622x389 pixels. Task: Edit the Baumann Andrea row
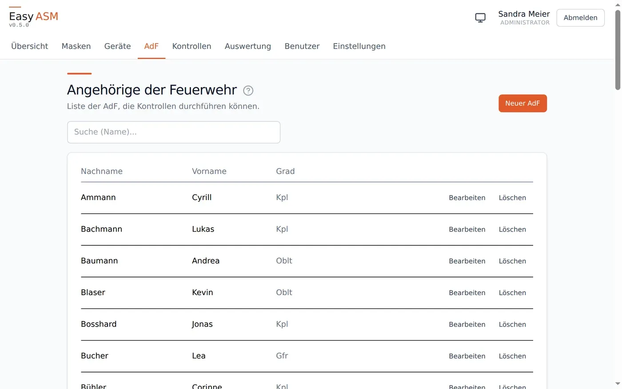coord(467,261)
